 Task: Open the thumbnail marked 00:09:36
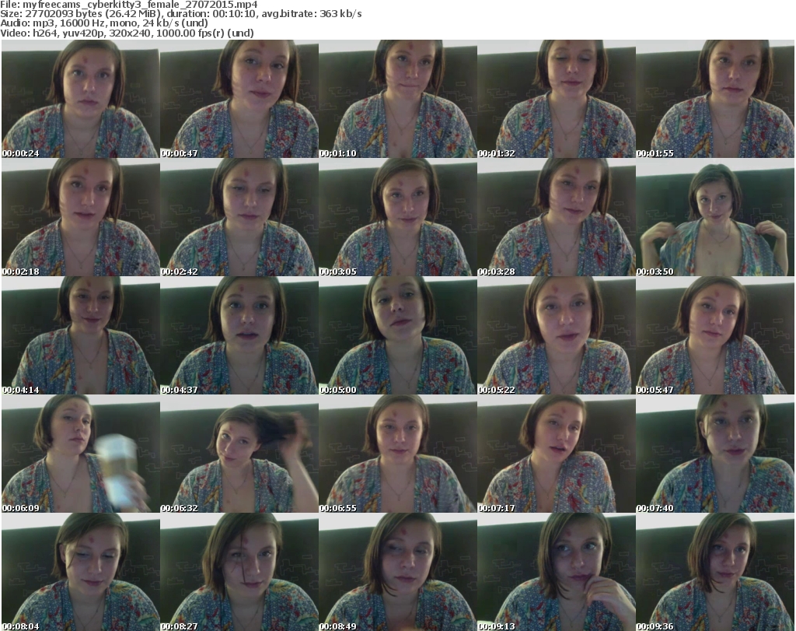click(x=715, y=572)
